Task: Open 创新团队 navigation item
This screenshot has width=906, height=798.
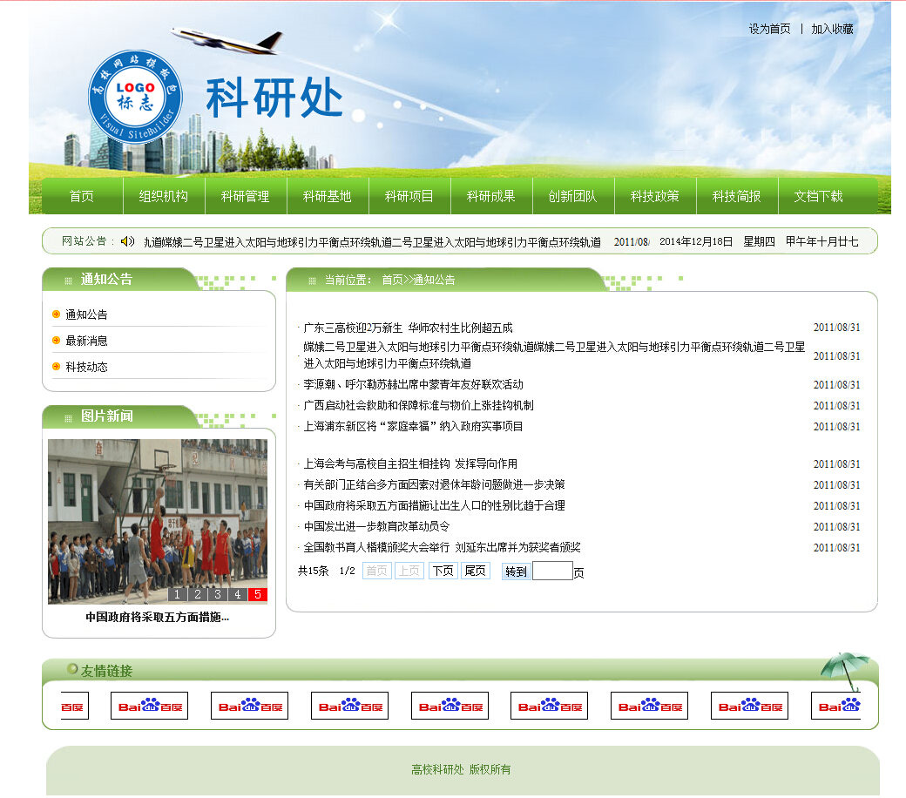Action: (x=573, y=197)
